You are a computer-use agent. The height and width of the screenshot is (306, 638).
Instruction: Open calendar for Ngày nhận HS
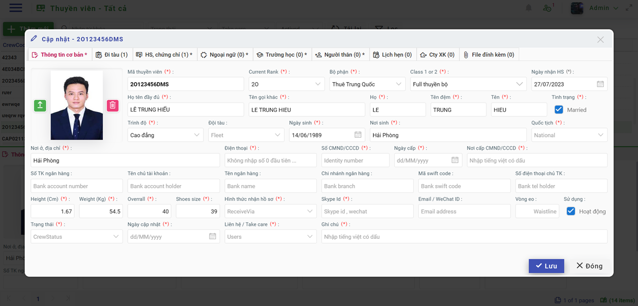[600, 84]
